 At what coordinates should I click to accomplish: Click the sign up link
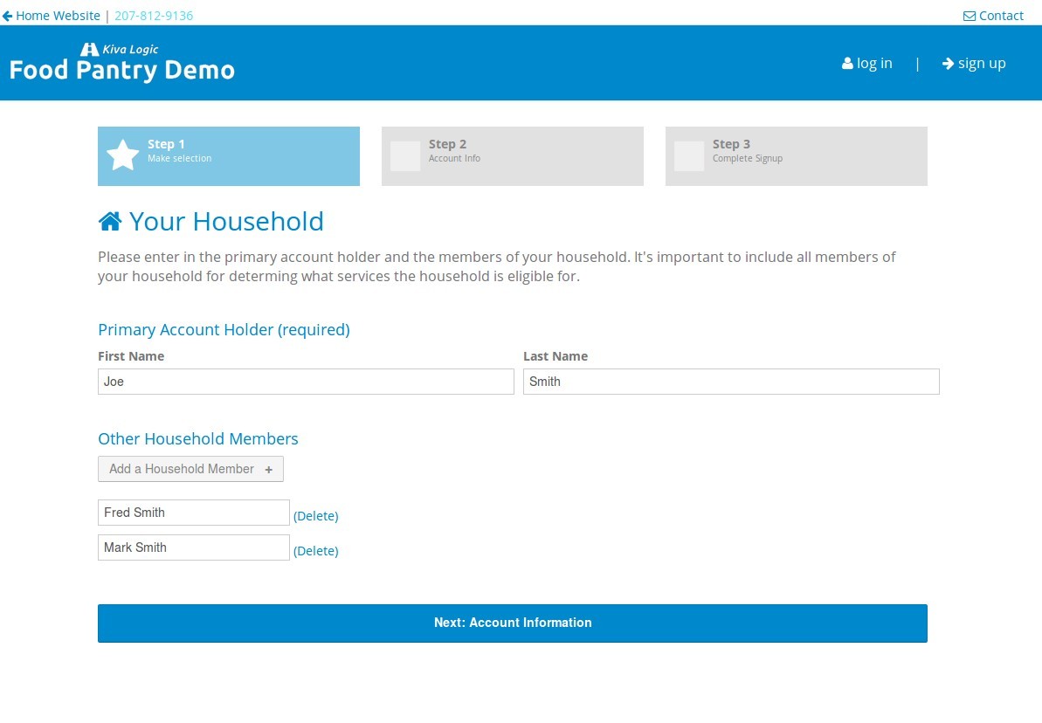pyautogui.click(x=982, y=64)
